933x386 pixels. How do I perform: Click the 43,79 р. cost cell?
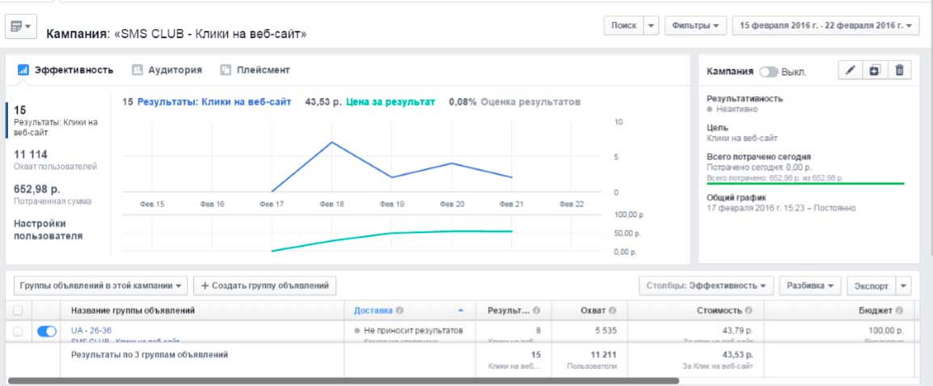click(738, 331)
